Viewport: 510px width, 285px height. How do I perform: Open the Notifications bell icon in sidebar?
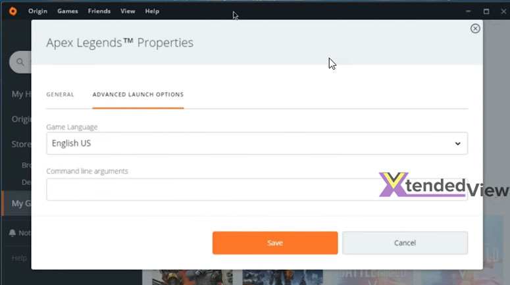pyautogui.click(x=13, y=233)
